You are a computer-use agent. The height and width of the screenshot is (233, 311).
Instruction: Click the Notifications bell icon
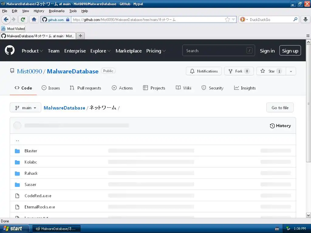pyautogui.click(x=192, y=71)
